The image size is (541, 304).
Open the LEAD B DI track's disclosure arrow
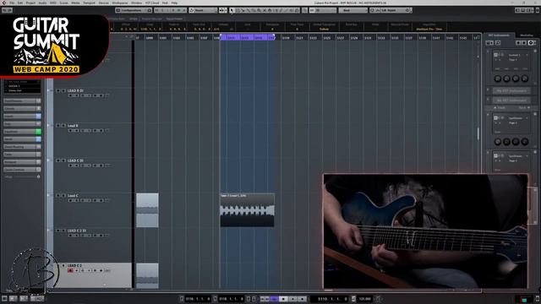[x=48, y=90]
